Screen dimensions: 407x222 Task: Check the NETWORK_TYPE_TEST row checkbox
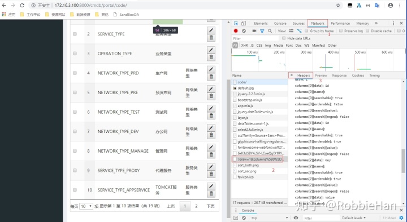click(75, 112)
